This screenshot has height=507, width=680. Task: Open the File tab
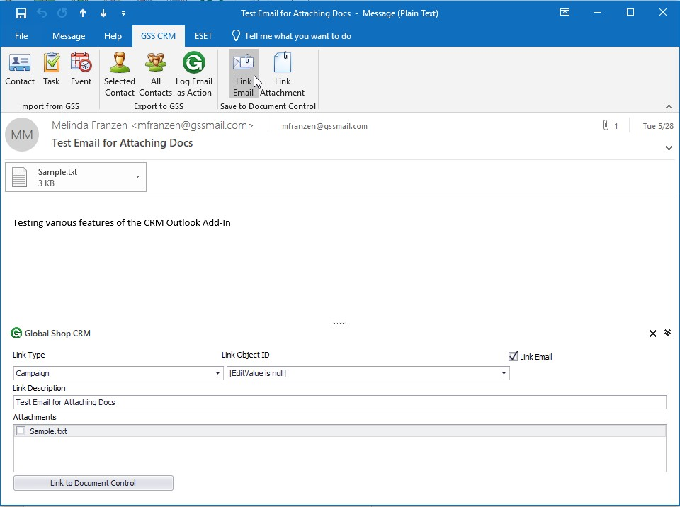21,36
